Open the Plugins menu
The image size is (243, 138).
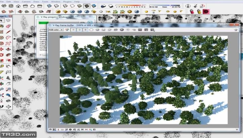[x=67, y=1]
